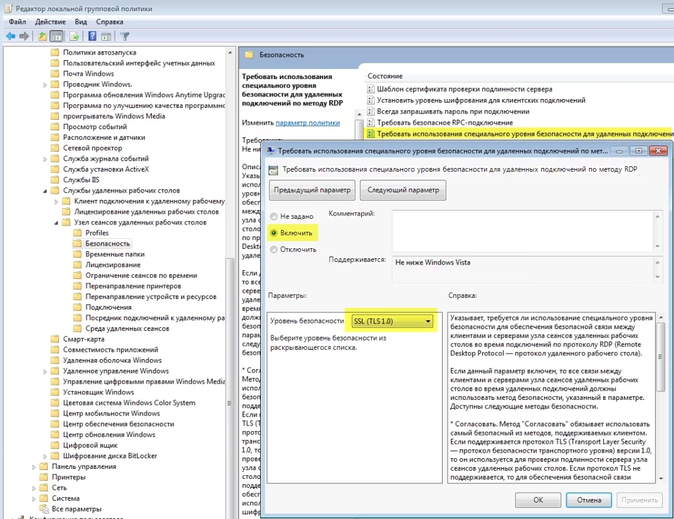Click in the Комментарий text box
This screenshot has height=519, width=674.
pos(523,231)
